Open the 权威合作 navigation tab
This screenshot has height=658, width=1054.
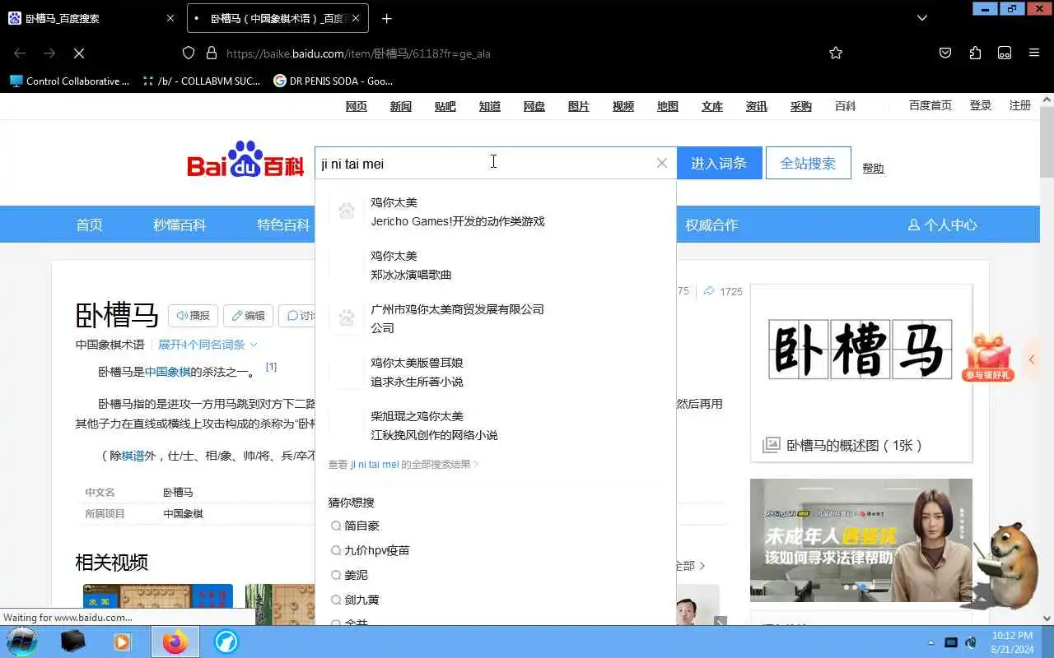711,225
